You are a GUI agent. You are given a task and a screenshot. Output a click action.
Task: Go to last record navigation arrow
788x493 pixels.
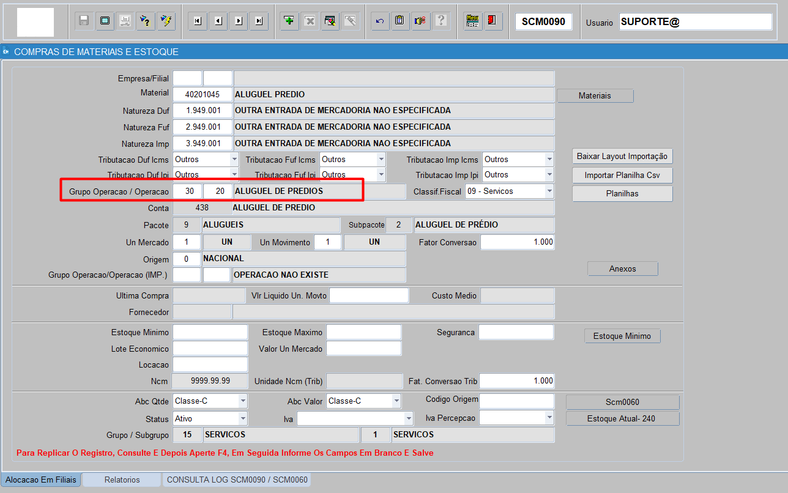(x=259, y=21)
